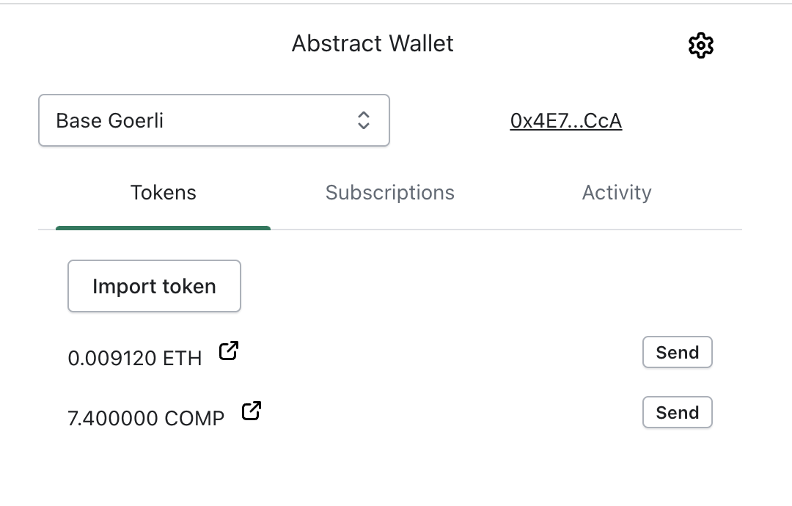Click the up-down arrows in the network box
The height and width of the screenshot is (506, 792).
364,120
